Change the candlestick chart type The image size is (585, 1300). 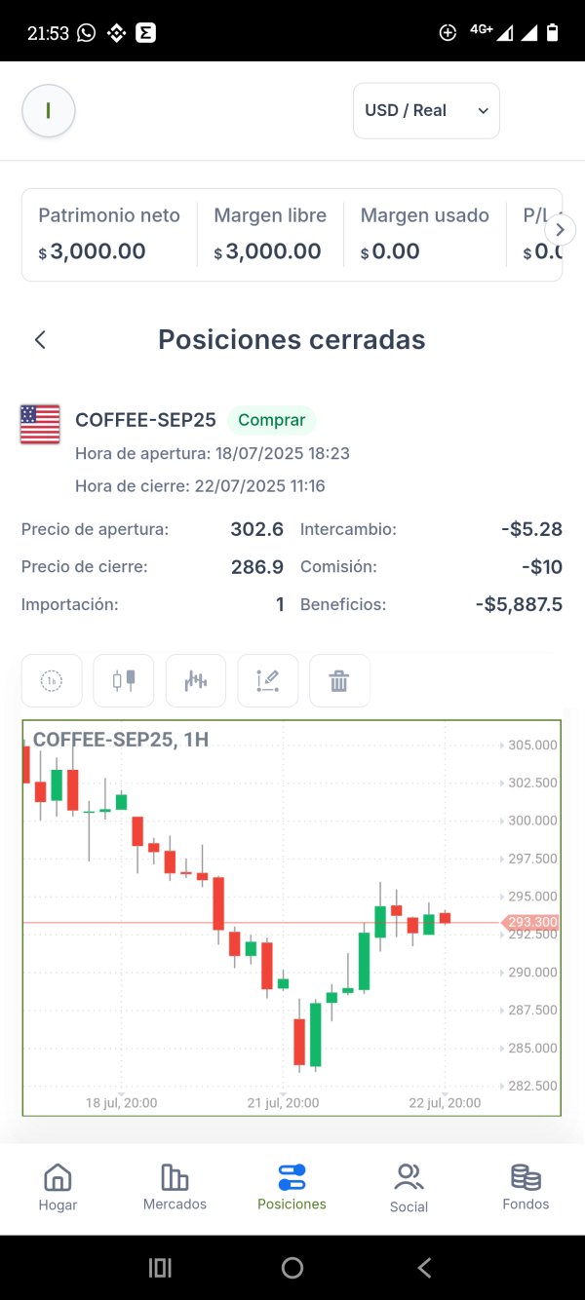click(x=124, y=680)
